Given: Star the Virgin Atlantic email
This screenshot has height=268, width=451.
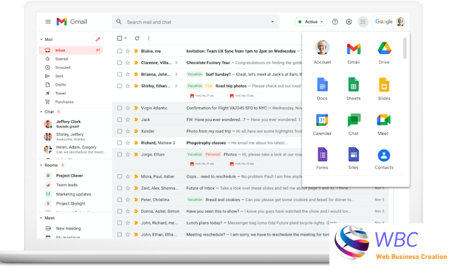Looking at the screenshot, I should 128,108.
